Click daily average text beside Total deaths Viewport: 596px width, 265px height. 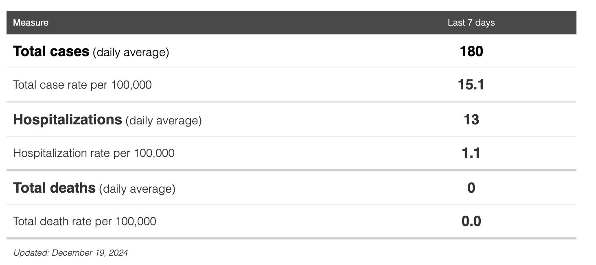pyautogui.click(x=137, y=189)
